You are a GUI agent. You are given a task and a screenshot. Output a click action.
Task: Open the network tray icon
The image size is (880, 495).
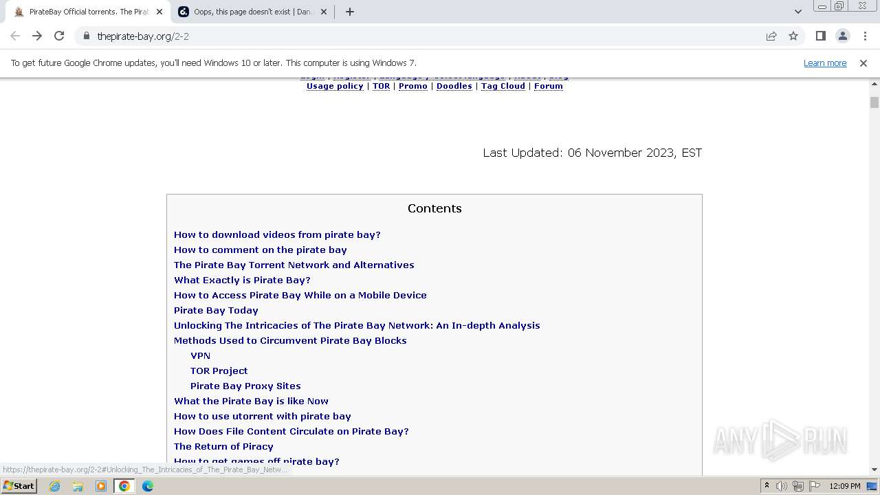(x=797, y=486)
